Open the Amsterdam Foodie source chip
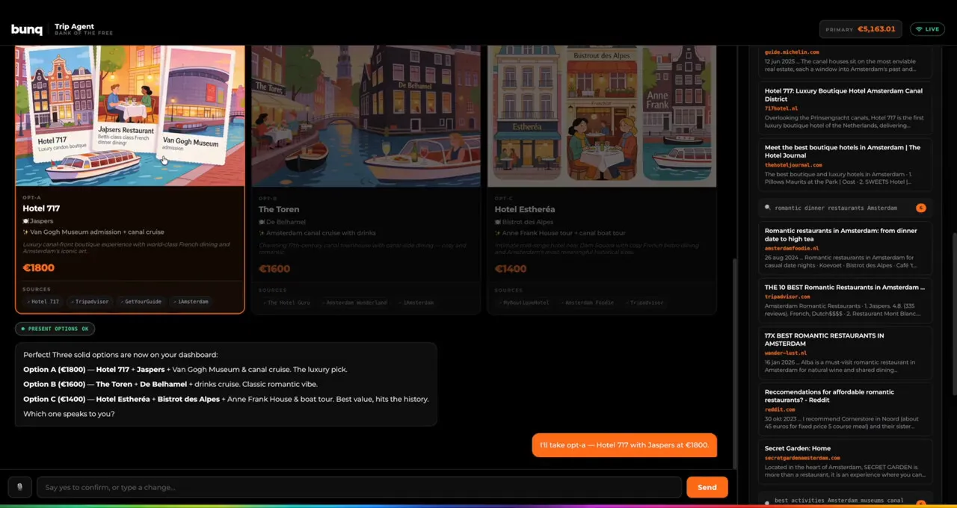This screenshot has width=957, height=508. point(587,303)
